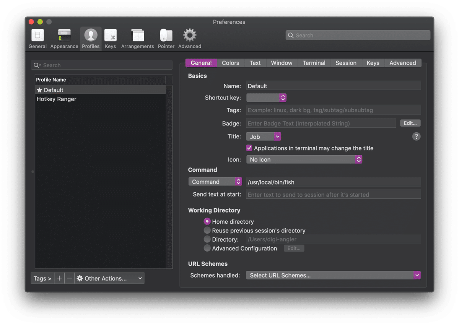459x325 pixels.
Task: Toggle Applications in terminal may change title
Action: click(249, 148)
